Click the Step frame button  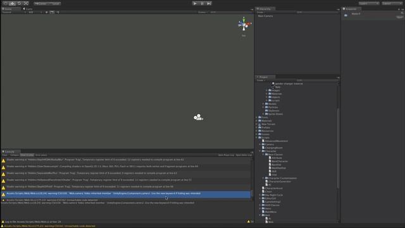pyautogui.click(x=209, y=3)
